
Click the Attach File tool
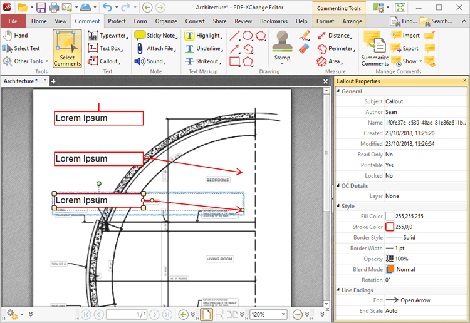pyautogui.click(x=156, y=48)
